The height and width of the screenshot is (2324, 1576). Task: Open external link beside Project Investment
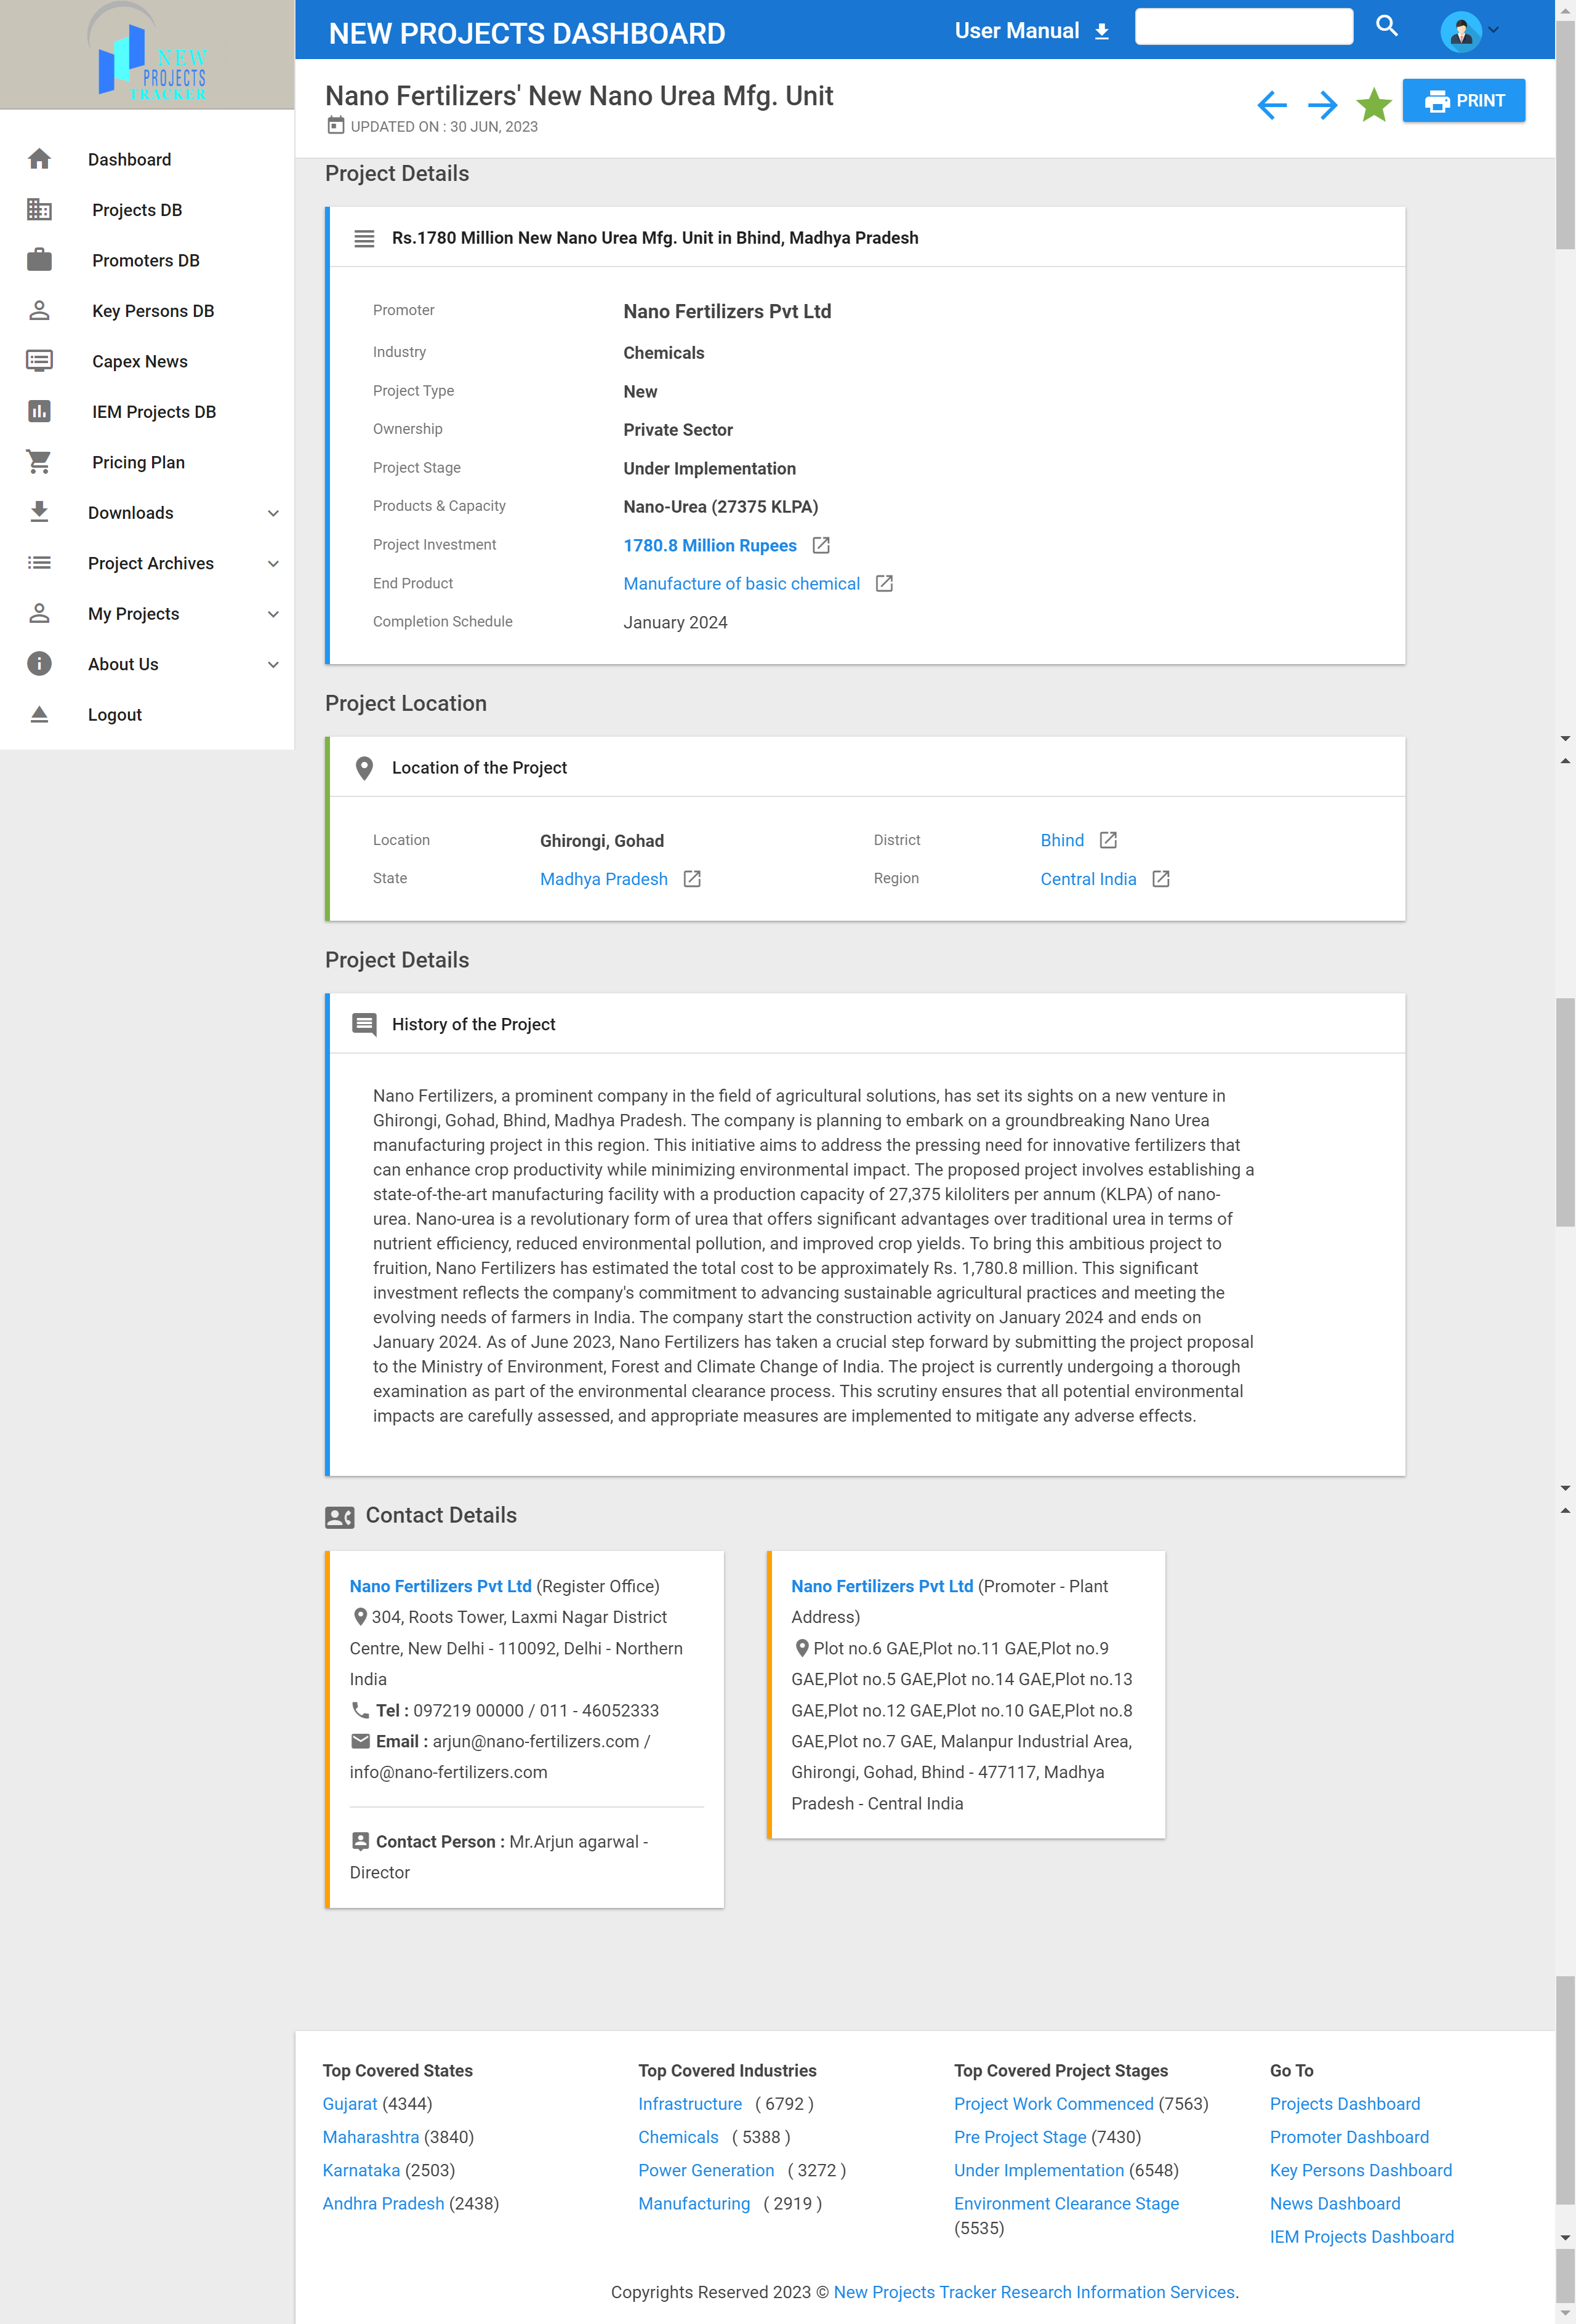pos(821,545)
